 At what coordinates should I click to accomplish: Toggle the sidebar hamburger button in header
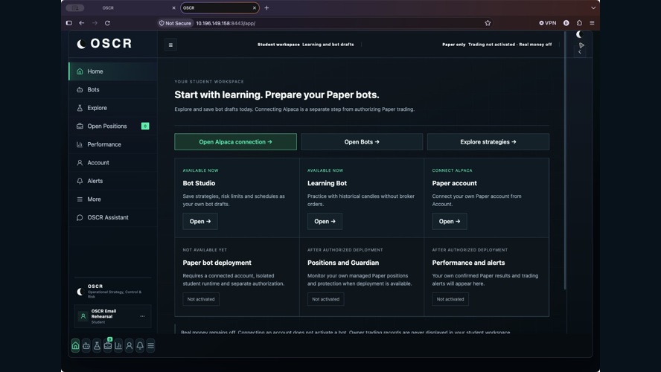click(170, 45)
